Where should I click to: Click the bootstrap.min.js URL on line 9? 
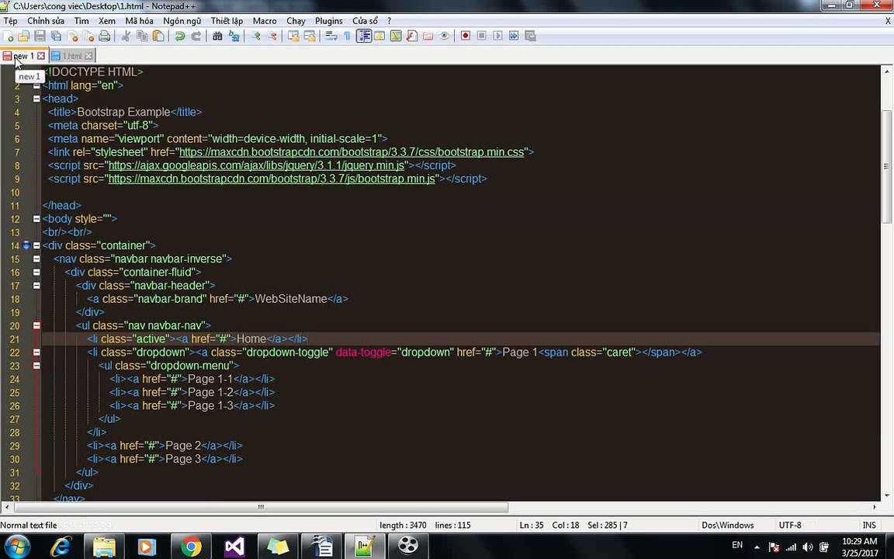272,179
